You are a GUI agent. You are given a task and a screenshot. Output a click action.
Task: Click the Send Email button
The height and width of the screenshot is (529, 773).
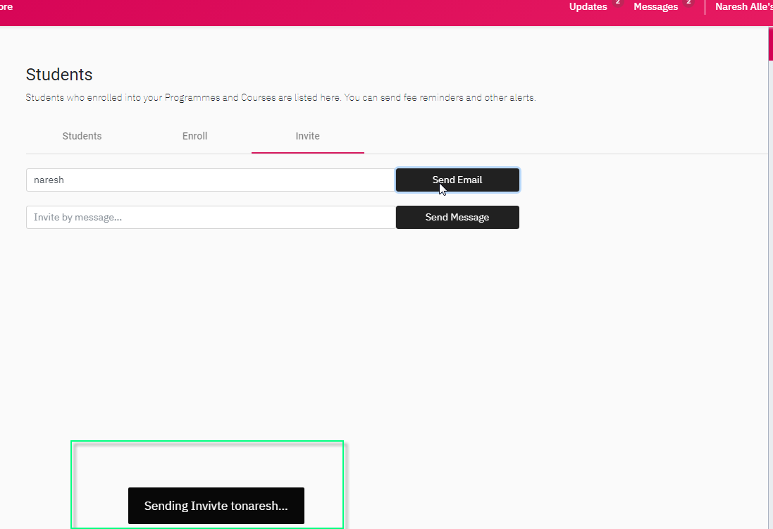(x=457, y=180)
